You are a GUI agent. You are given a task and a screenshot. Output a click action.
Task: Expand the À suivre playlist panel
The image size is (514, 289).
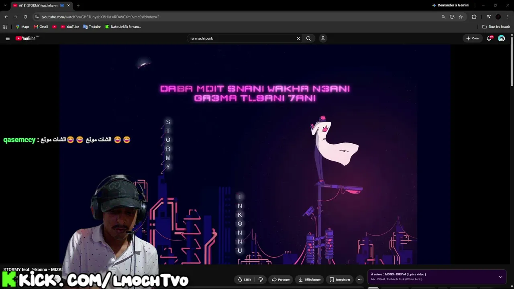(501, 277)
